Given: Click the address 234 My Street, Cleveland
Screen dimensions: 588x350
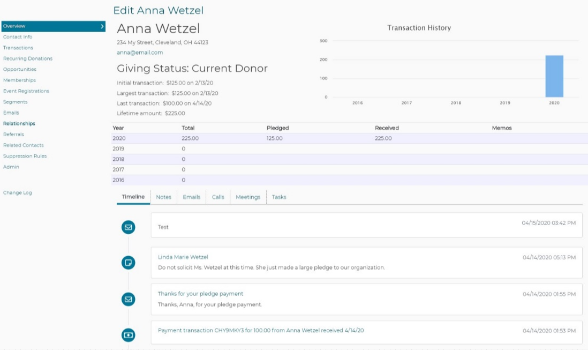Looking at the screenshot, I should click(162, 42).
